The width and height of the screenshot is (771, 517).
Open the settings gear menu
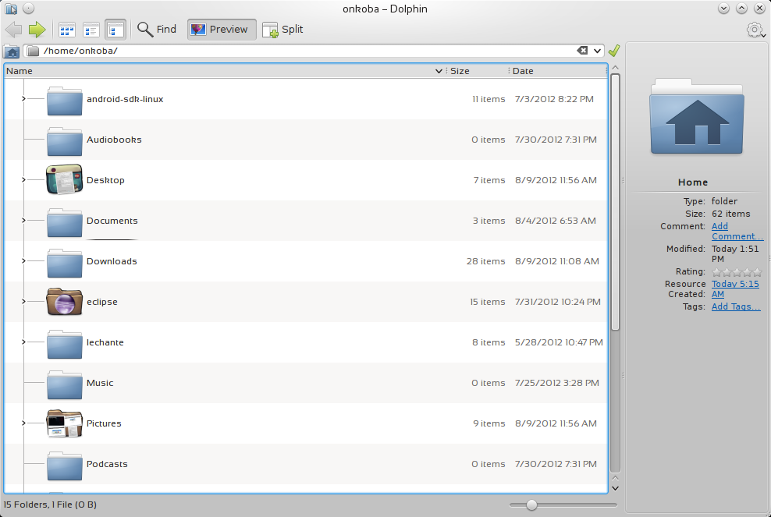(755, 30)
